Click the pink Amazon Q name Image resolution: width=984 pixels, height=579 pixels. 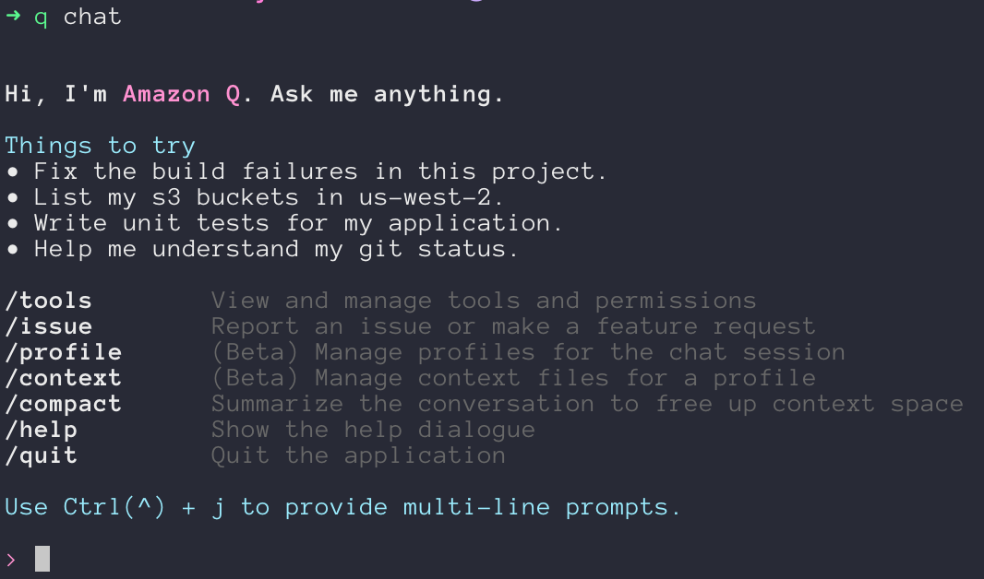click(x=181, y=94)
